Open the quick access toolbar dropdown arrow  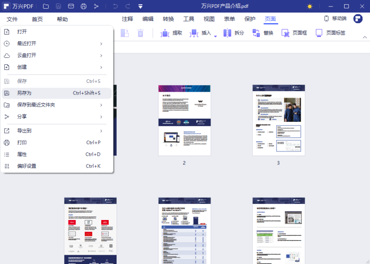pos(140,6)
